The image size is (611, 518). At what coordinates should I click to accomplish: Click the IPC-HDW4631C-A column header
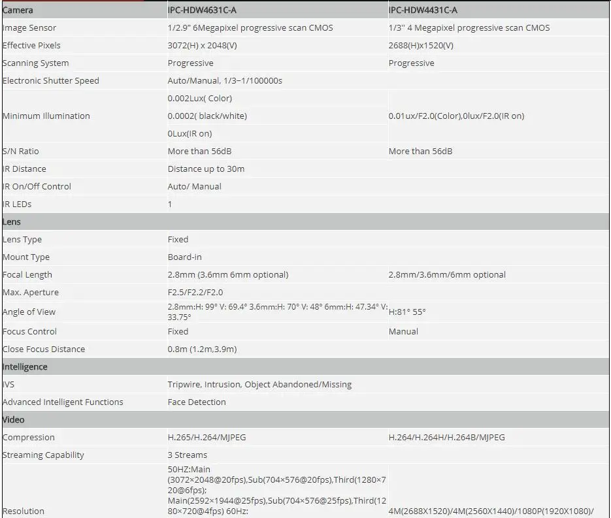[x=202, y=10]
